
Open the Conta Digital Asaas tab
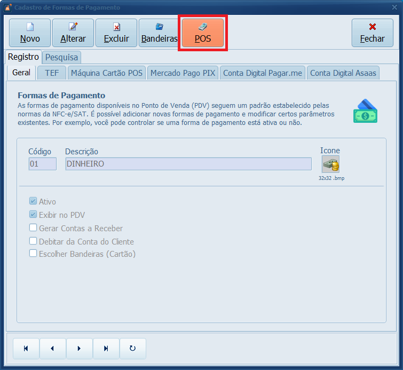coord(343,73)
